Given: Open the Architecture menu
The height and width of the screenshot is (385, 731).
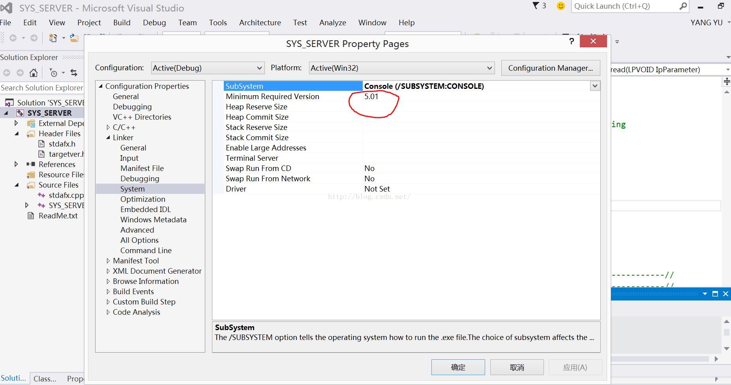Looking at the screenshot, I should click(260, 23).
